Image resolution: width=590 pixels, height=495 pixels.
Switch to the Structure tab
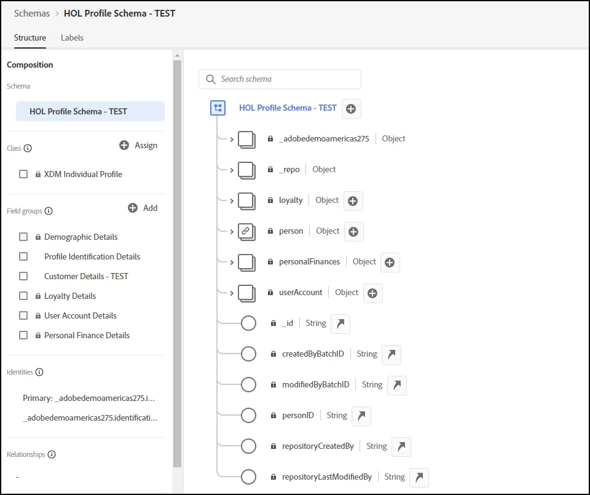pos(30,38)
